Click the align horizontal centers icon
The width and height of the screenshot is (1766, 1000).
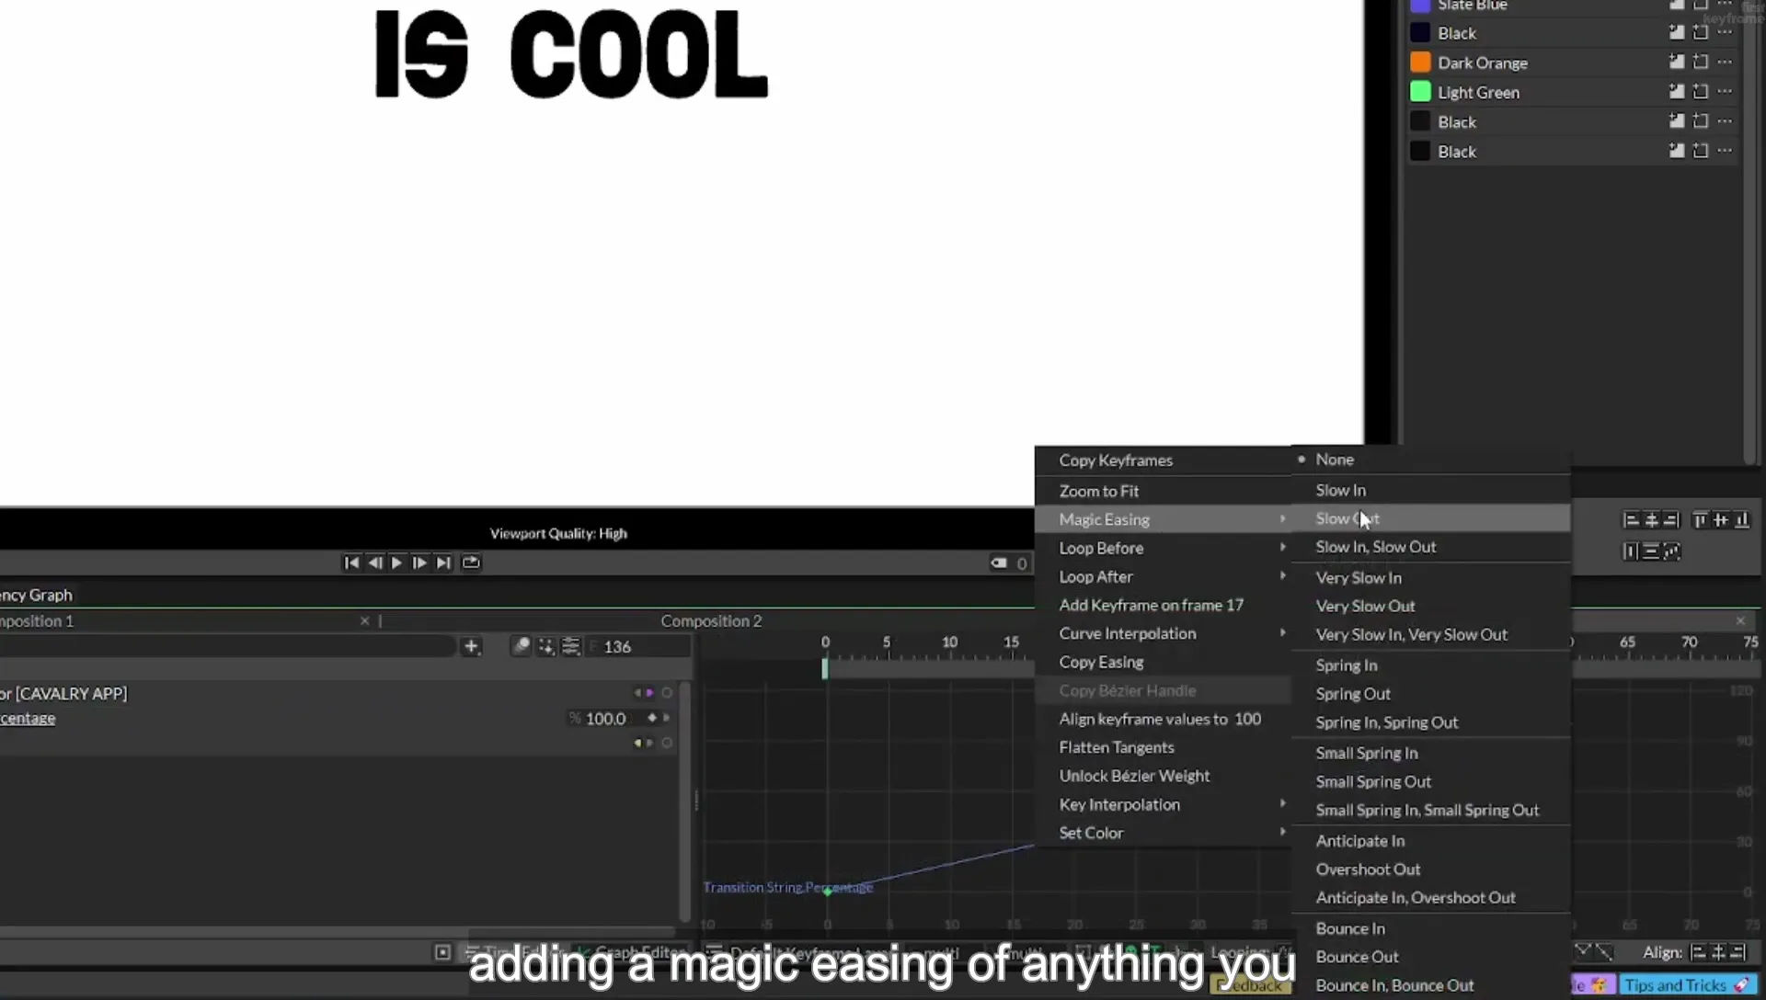pos(1651,520)
